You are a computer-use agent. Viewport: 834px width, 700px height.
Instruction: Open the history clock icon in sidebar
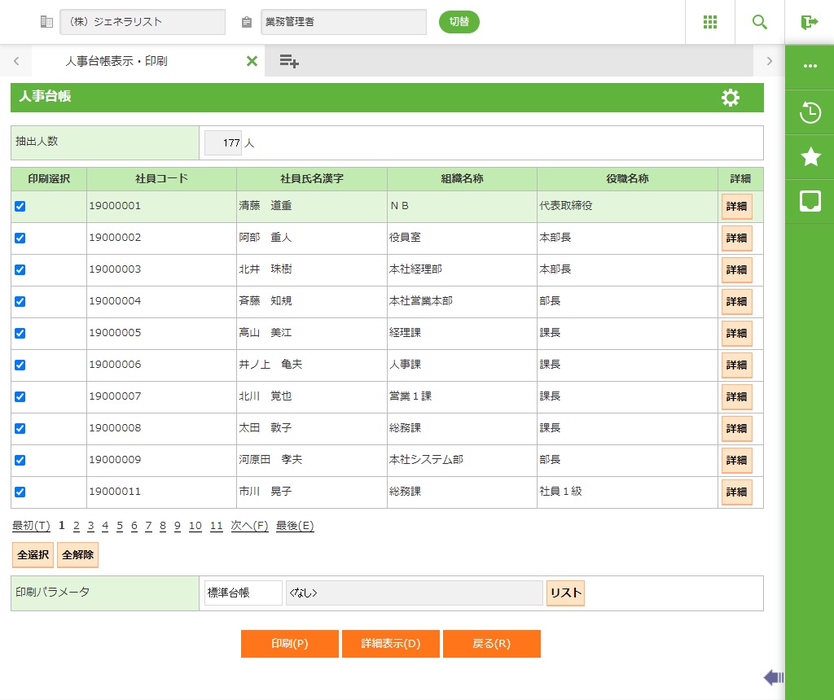point(810,112)
